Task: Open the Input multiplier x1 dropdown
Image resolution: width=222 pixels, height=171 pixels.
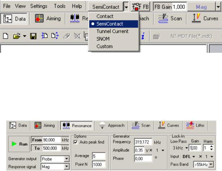Action: point(212,157)
